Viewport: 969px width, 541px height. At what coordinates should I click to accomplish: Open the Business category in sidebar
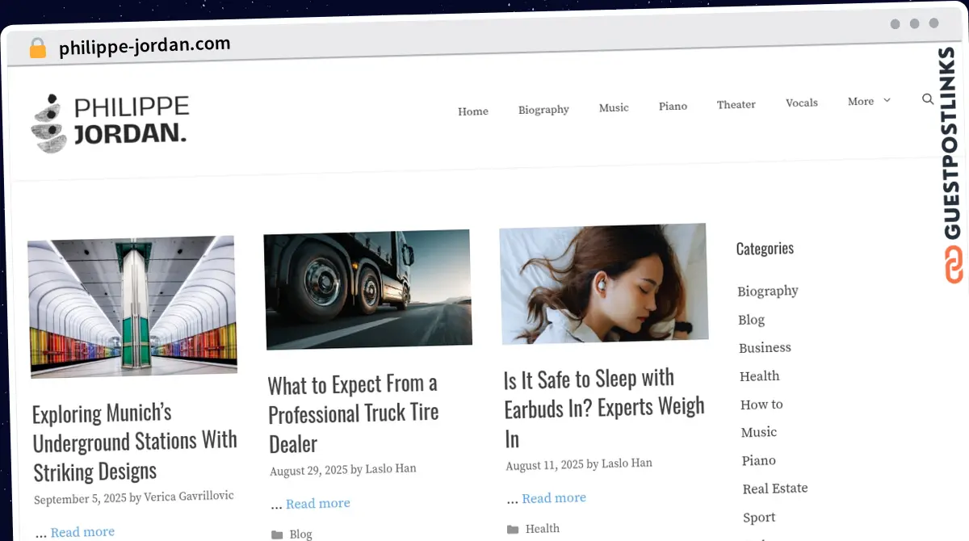tap(765, 348)
